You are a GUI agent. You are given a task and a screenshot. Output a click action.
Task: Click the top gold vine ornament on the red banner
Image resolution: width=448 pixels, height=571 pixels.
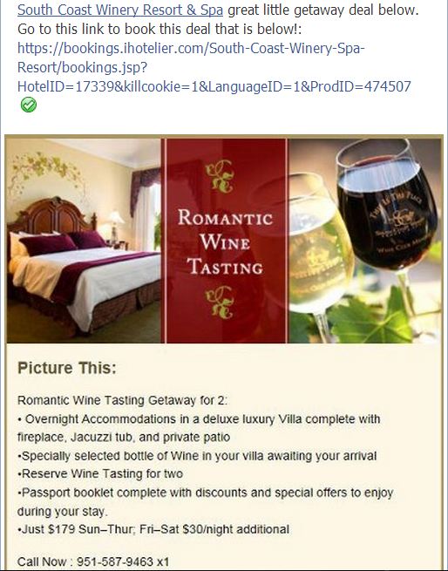coord(220,176)
